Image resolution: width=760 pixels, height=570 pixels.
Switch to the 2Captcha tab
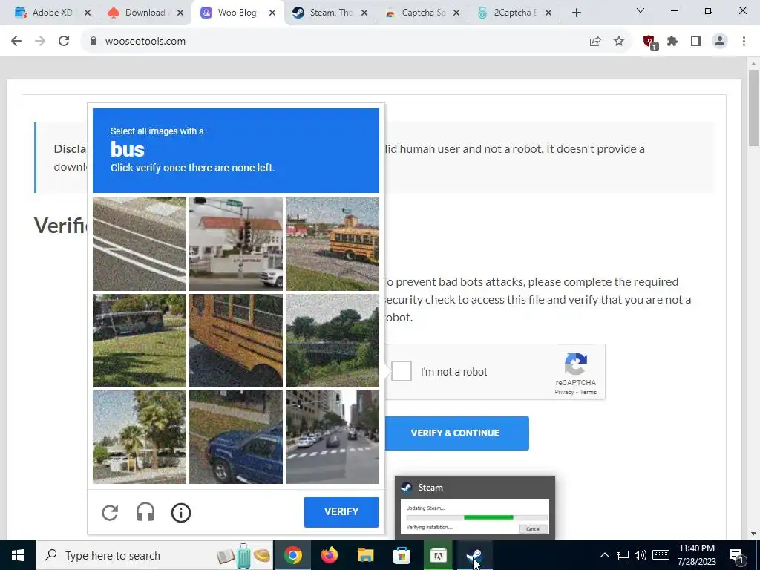515,13
